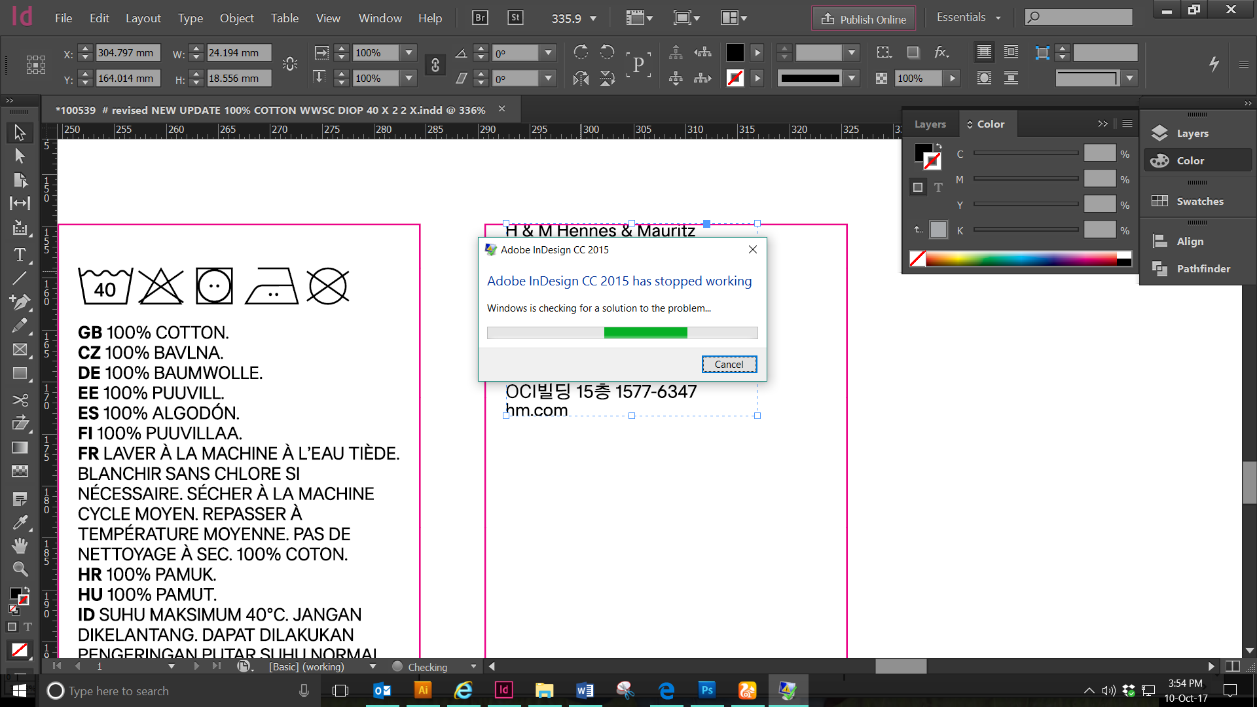
Task: Select the Line tool
Action: tap(20, 278)
